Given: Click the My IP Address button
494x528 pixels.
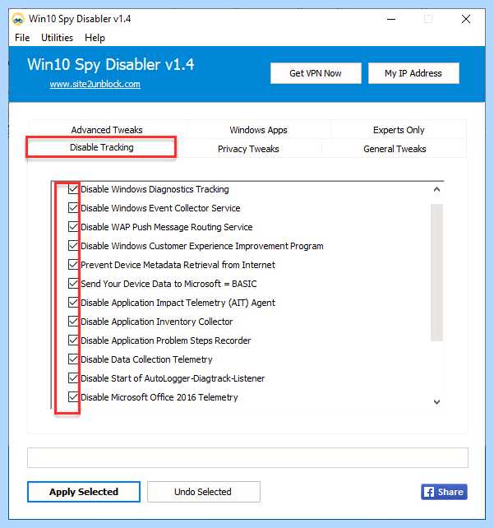Looking at the screenshot, I should pos(413,73).
